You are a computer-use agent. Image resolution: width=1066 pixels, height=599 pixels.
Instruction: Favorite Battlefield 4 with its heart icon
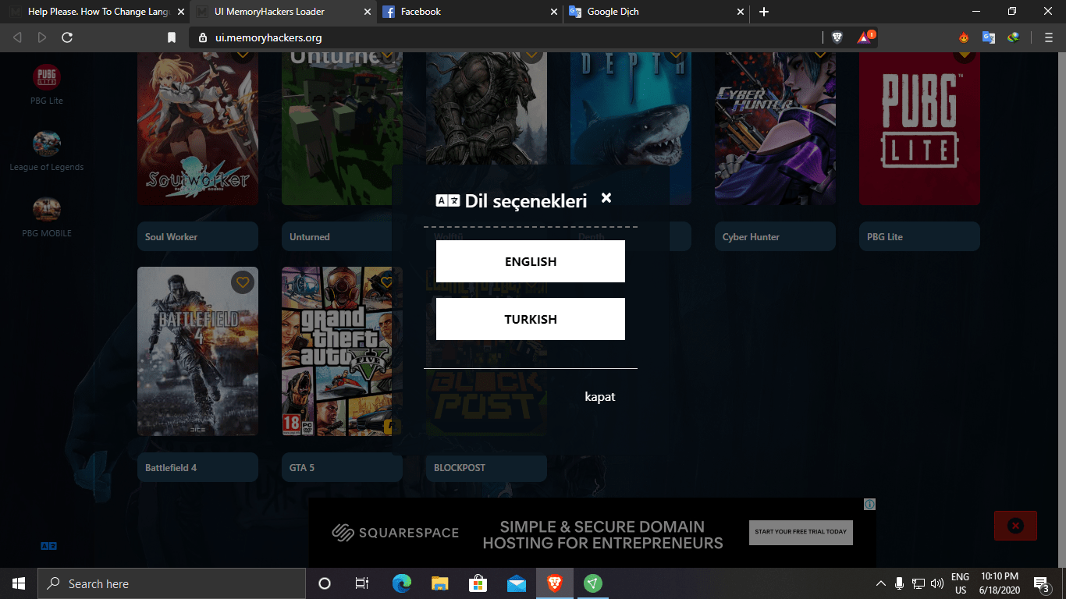point(243,282)
